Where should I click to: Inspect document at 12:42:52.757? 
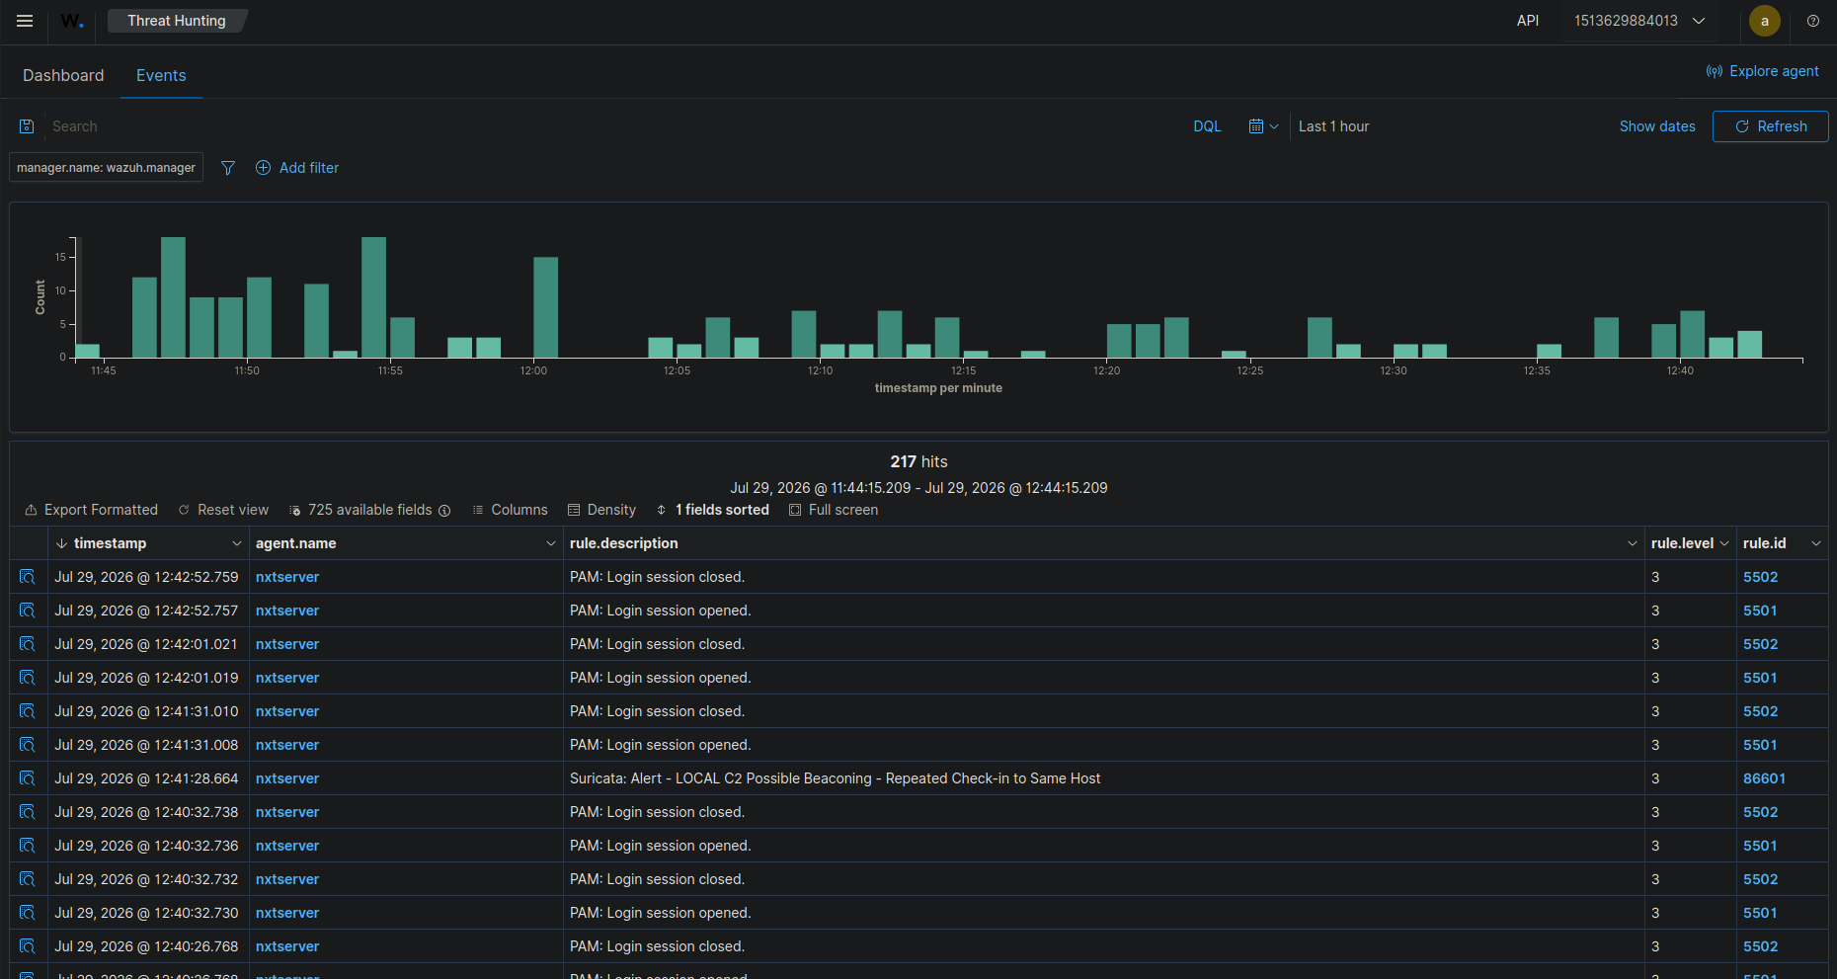28,611
